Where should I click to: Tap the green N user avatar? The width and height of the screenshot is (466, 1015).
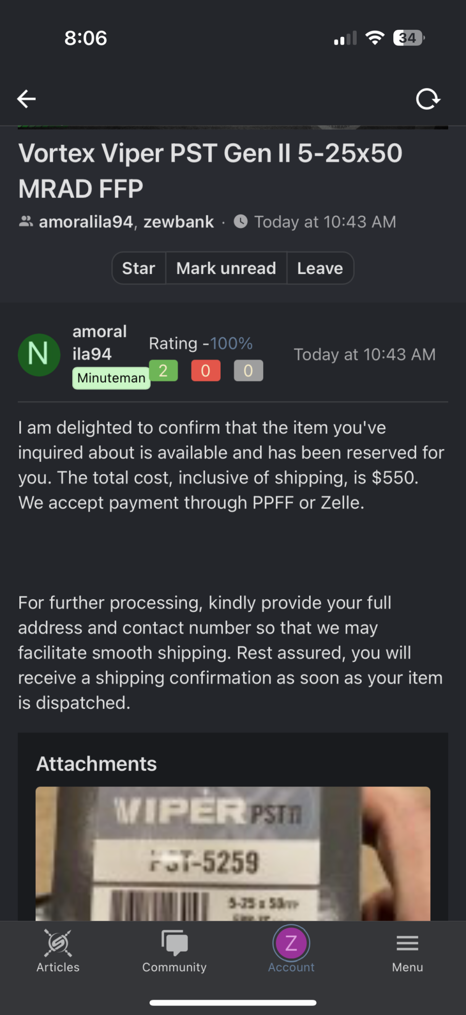(x=39, y=354)
